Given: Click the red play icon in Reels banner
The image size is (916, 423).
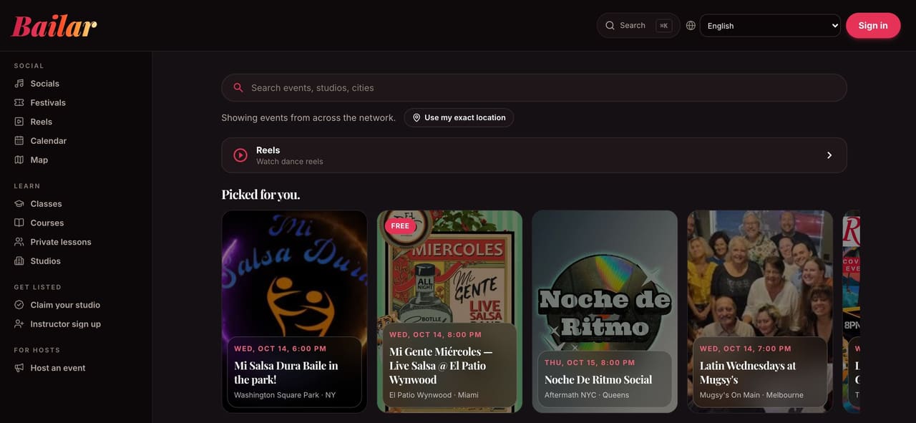Looking at the screenshot, I should (240, 155).
